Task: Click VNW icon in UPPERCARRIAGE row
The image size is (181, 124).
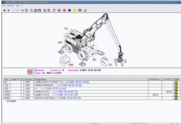Action: coord(176,85)
